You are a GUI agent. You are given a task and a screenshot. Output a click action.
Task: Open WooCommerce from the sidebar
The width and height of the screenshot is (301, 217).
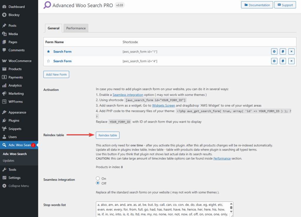[19, 61]
